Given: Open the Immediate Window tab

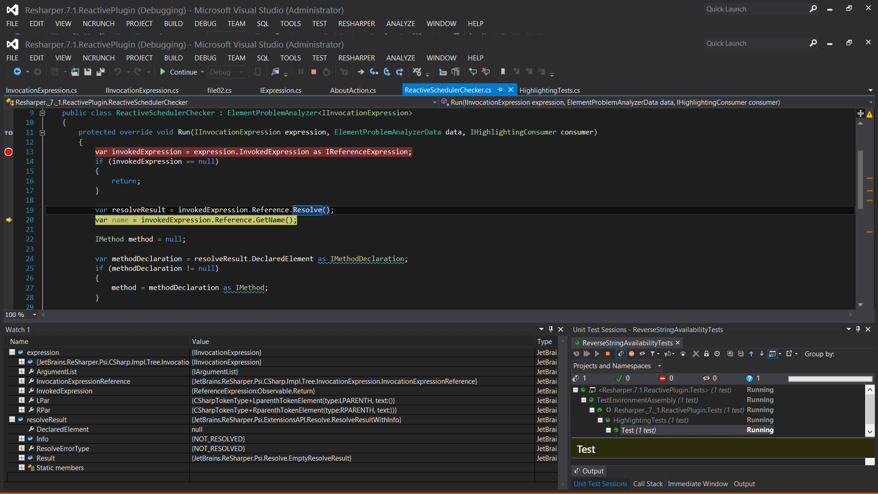Looking at the screenshot, I should click(x=697, y=483).
